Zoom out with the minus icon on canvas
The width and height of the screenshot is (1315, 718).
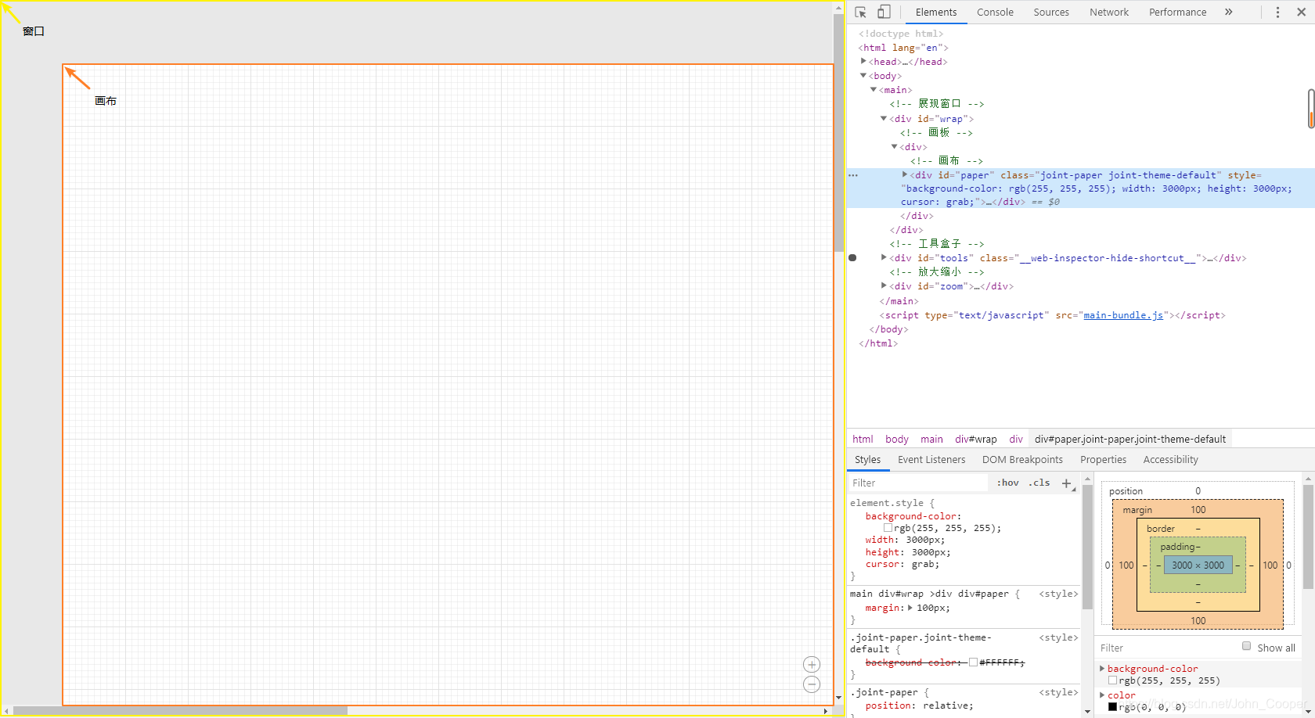point(812,684)
